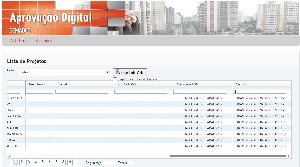Sort by the Insc. Imob. column header
The width and height of the screenshot is (300, 167).
(37, 84)
